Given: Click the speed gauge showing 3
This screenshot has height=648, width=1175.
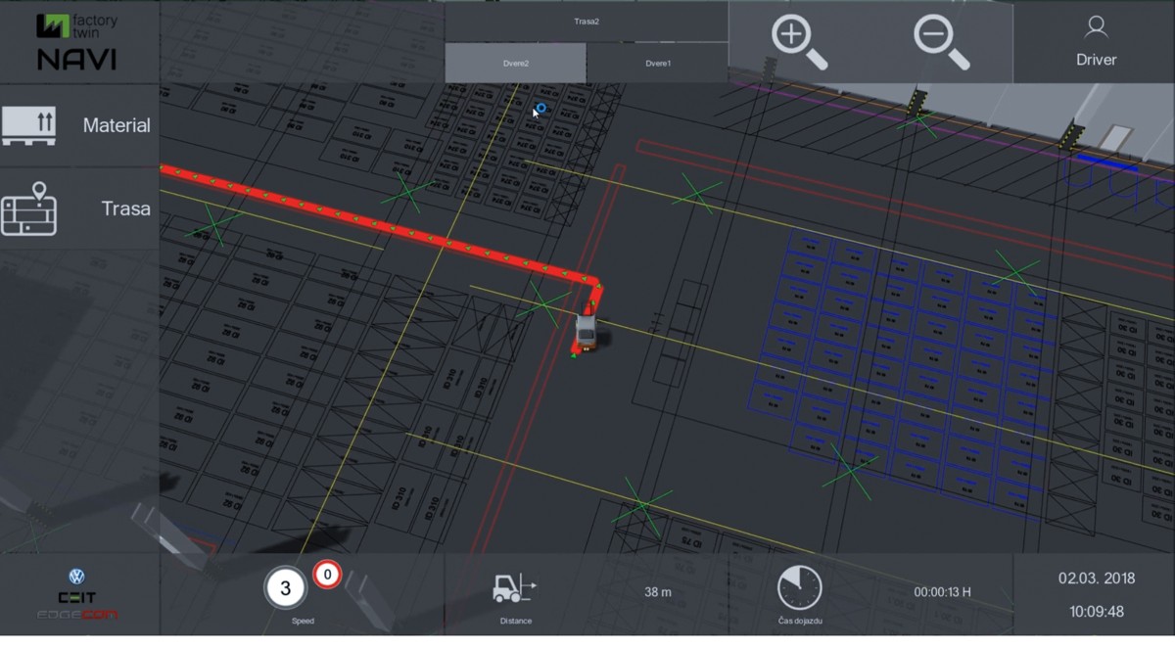Looking at the screenshot, I should pos(285,588).
